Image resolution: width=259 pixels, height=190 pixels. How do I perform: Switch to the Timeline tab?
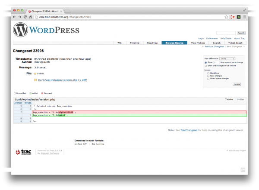pyautogui.click(x=135, y=43)
